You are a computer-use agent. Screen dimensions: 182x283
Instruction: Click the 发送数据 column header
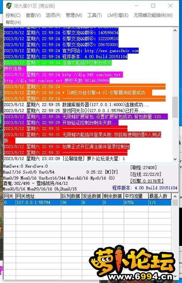(92, 196)
